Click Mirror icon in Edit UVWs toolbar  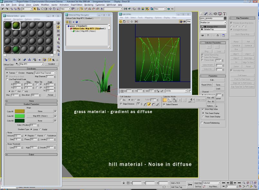(136, 22)
